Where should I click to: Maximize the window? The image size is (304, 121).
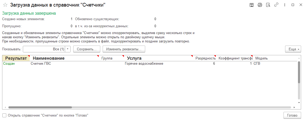pyautogui.click(x=293, y=5)
